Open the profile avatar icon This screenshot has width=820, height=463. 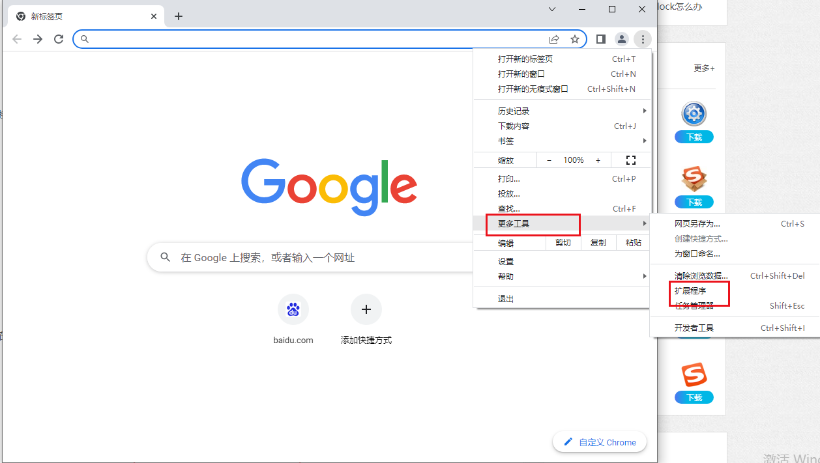point(622,39)
